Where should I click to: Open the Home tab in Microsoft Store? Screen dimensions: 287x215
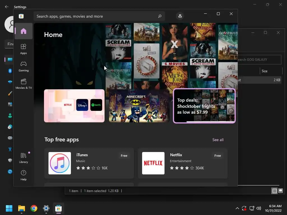(24, 31)
